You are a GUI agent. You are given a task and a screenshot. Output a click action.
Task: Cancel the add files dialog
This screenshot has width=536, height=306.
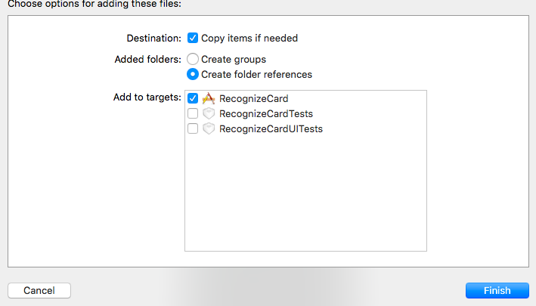(x=39, y=290)
